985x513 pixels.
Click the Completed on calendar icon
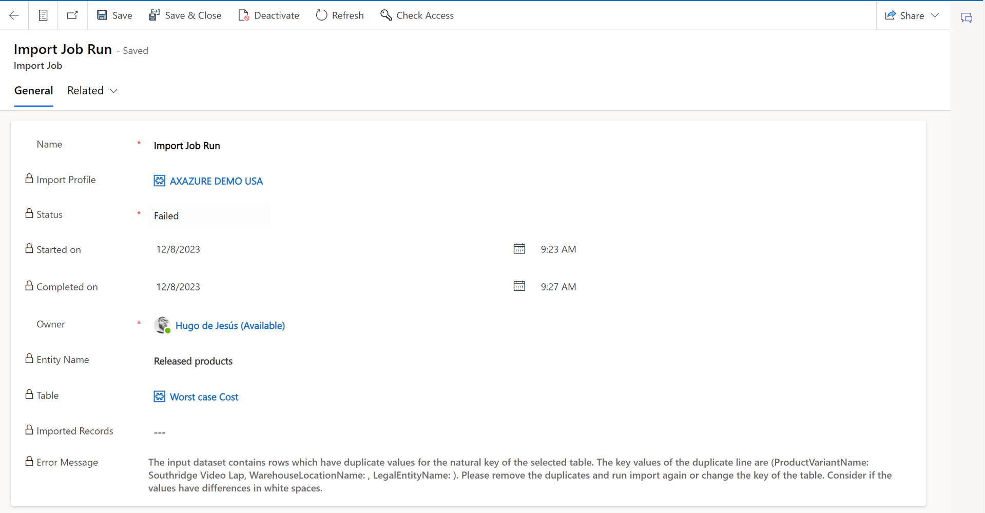[519, 286]
